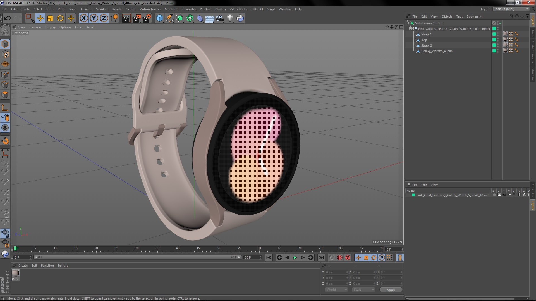Toggle coordinate system icon

(114, 18)
